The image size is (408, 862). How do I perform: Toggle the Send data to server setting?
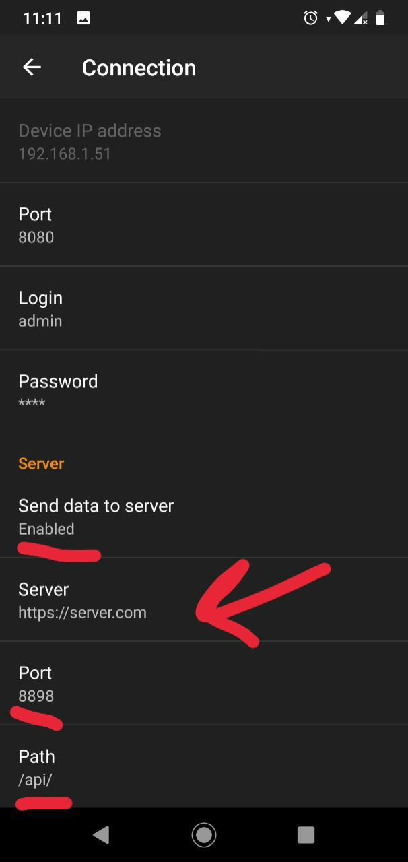[204, 517]
